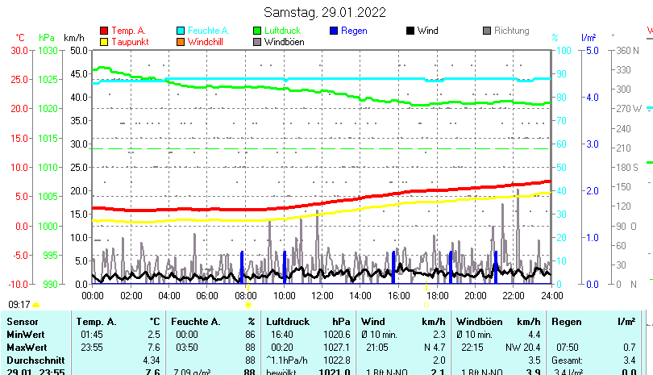Click the Feuchte A. column header in table
This screenshot has height=375, width=653.
196,322
